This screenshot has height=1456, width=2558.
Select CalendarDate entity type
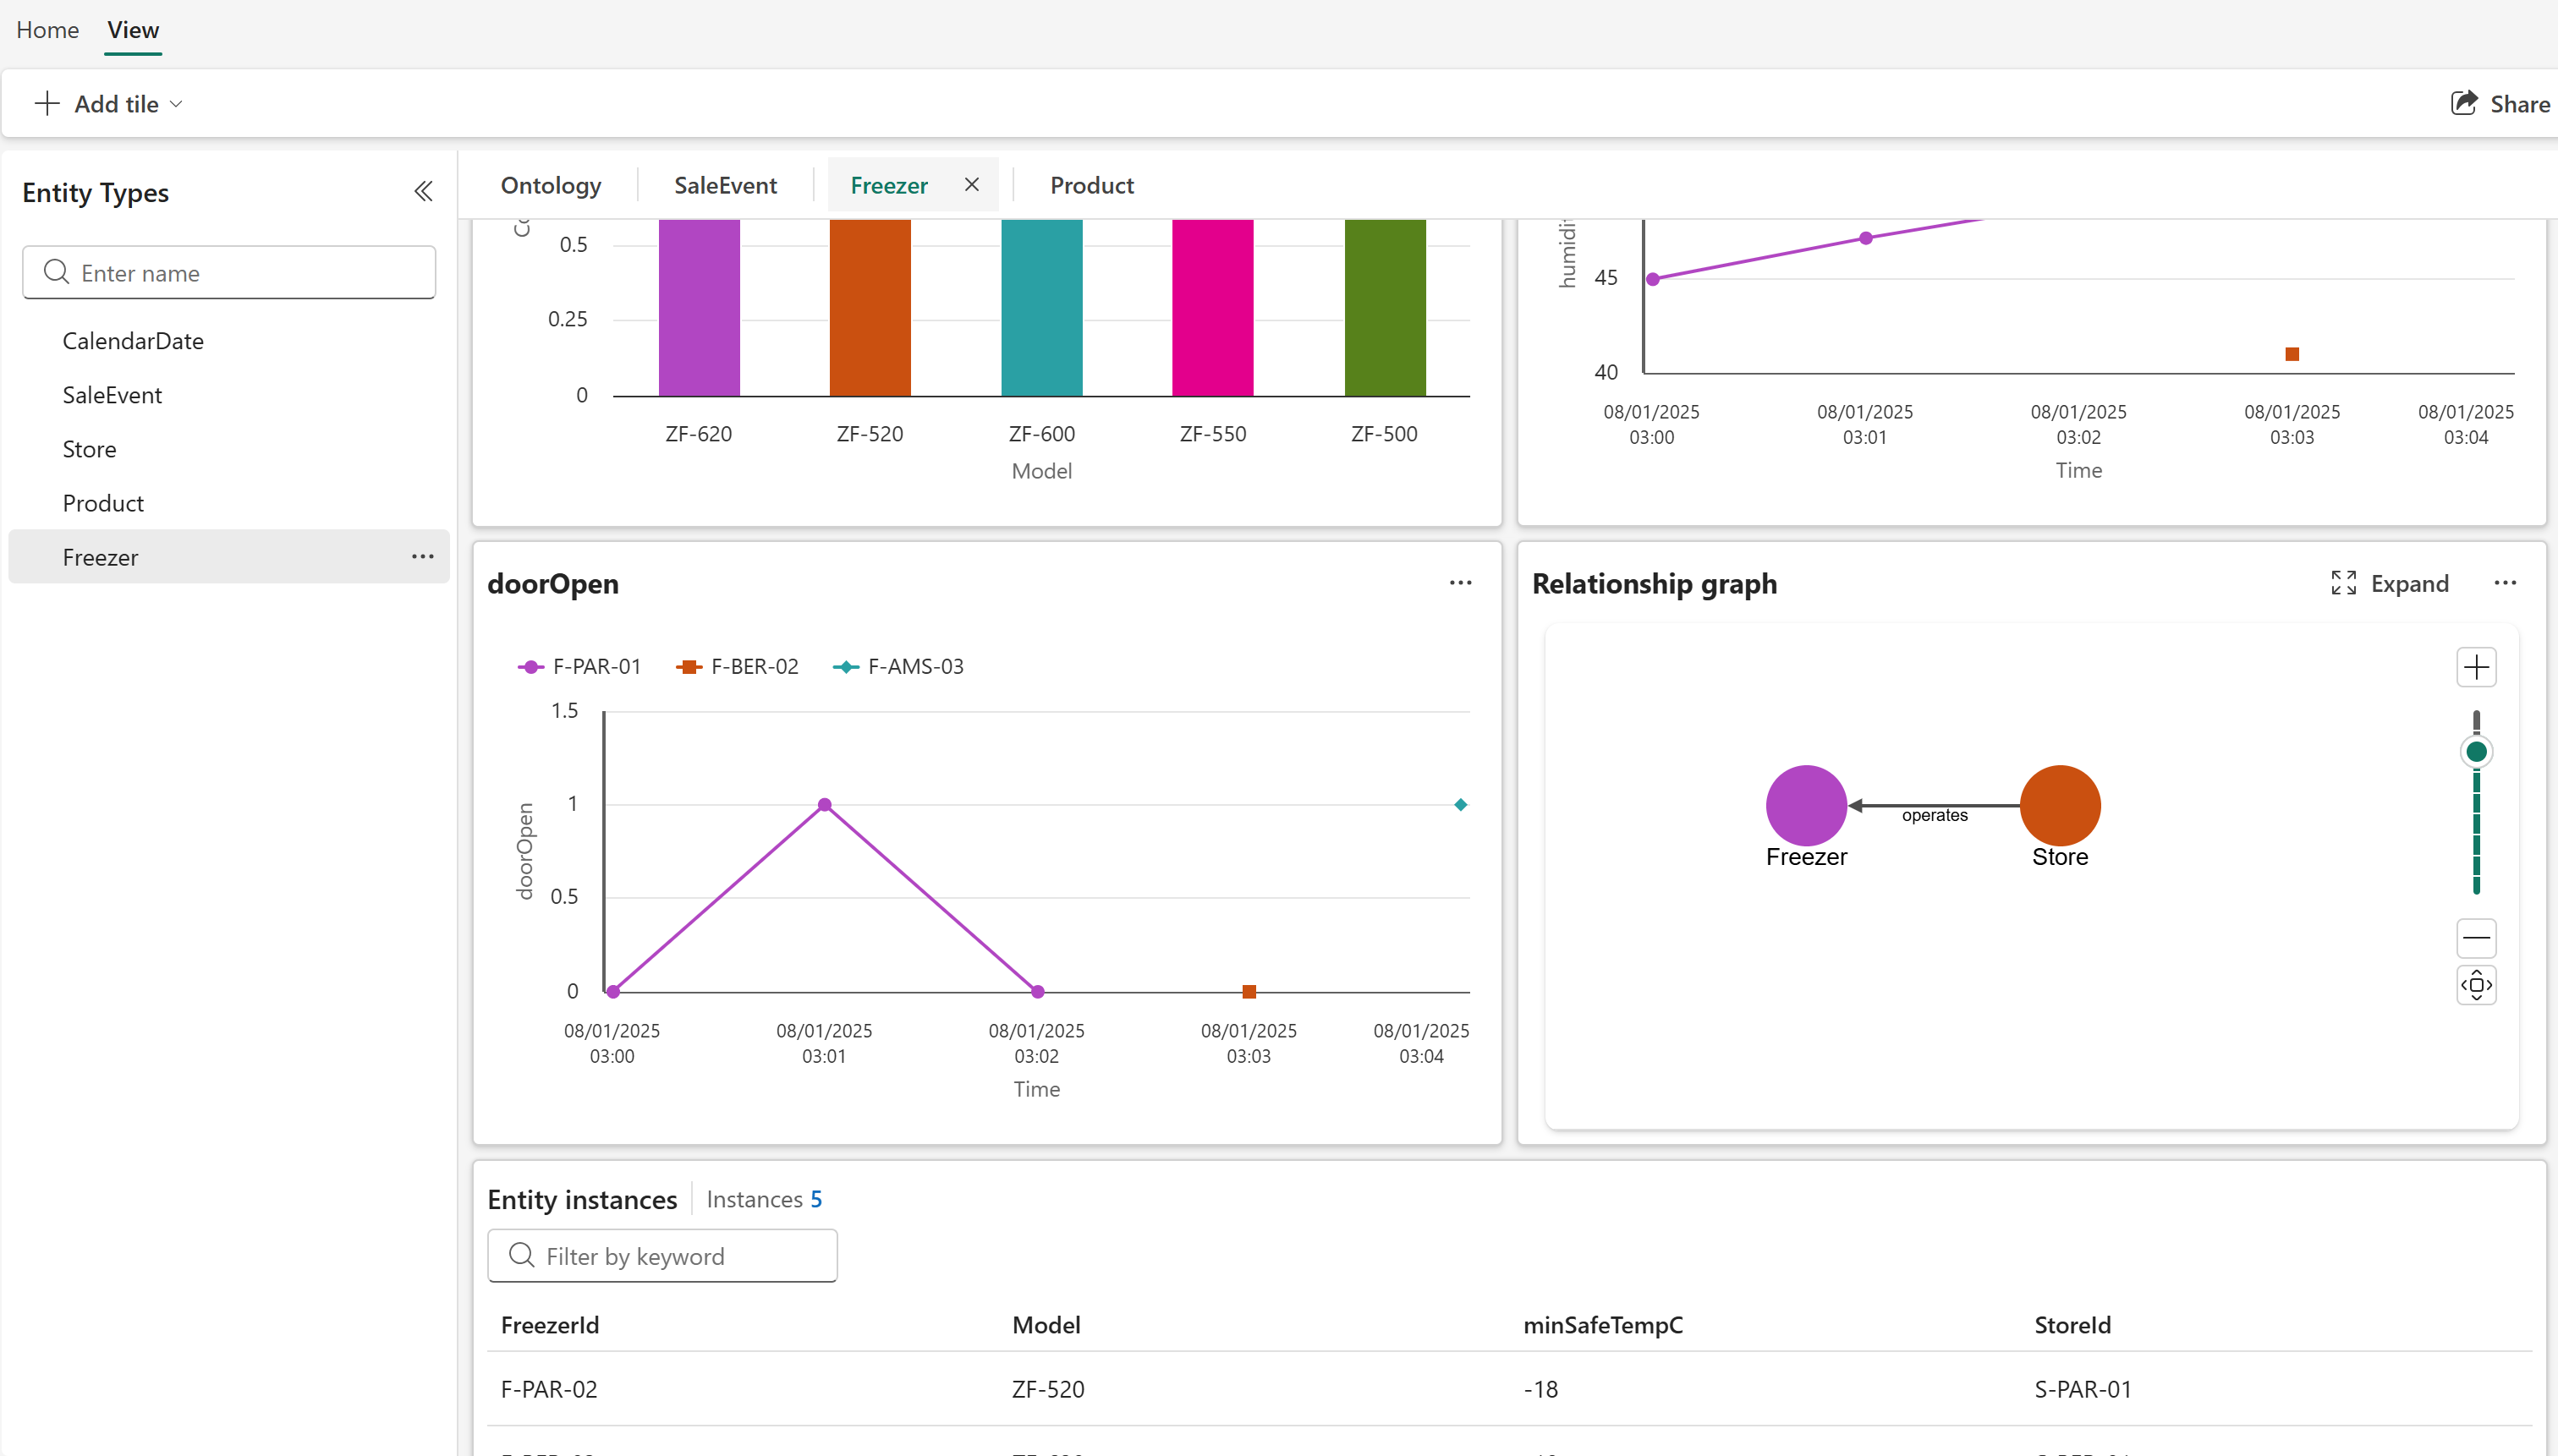click(x=133, y=341)
